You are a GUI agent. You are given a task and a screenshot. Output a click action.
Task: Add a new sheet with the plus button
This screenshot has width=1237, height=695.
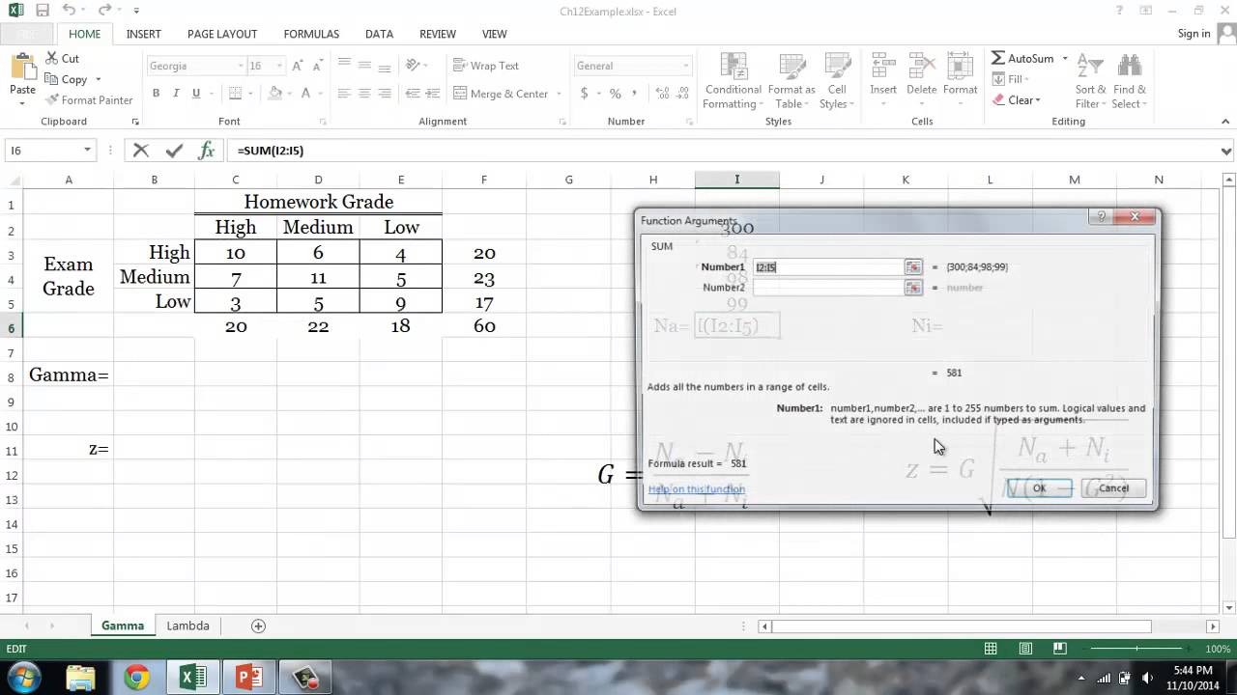(x=258, y=625)
